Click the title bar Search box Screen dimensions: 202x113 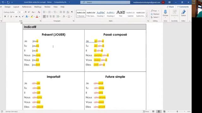tap(105, 2)
